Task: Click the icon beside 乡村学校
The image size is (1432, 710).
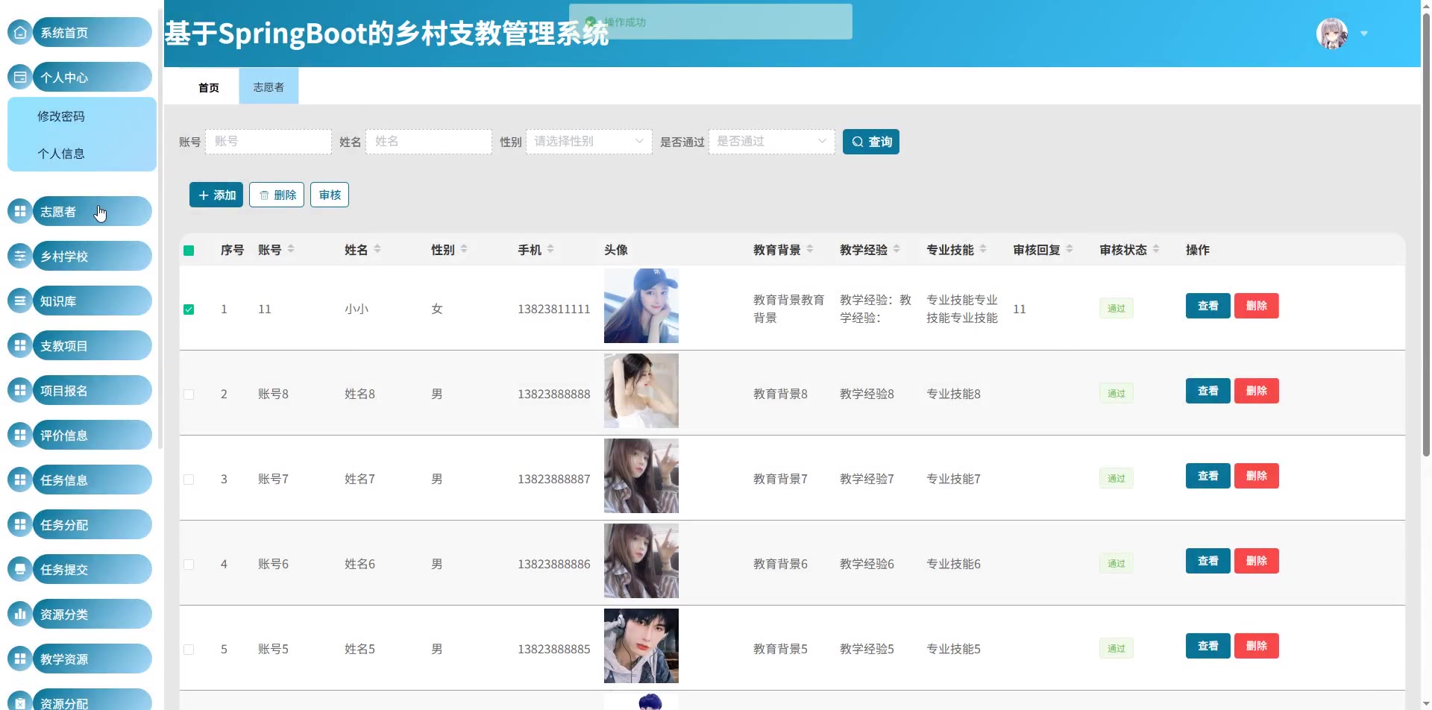Action: [x=20, y=256]
